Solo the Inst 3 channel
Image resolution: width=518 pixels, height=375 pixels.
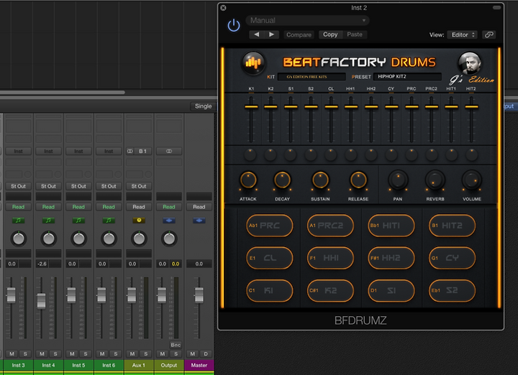25,354
